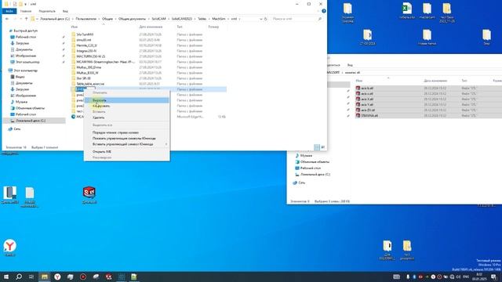Open the notification center in the system tray

click(x=493, y=277)
